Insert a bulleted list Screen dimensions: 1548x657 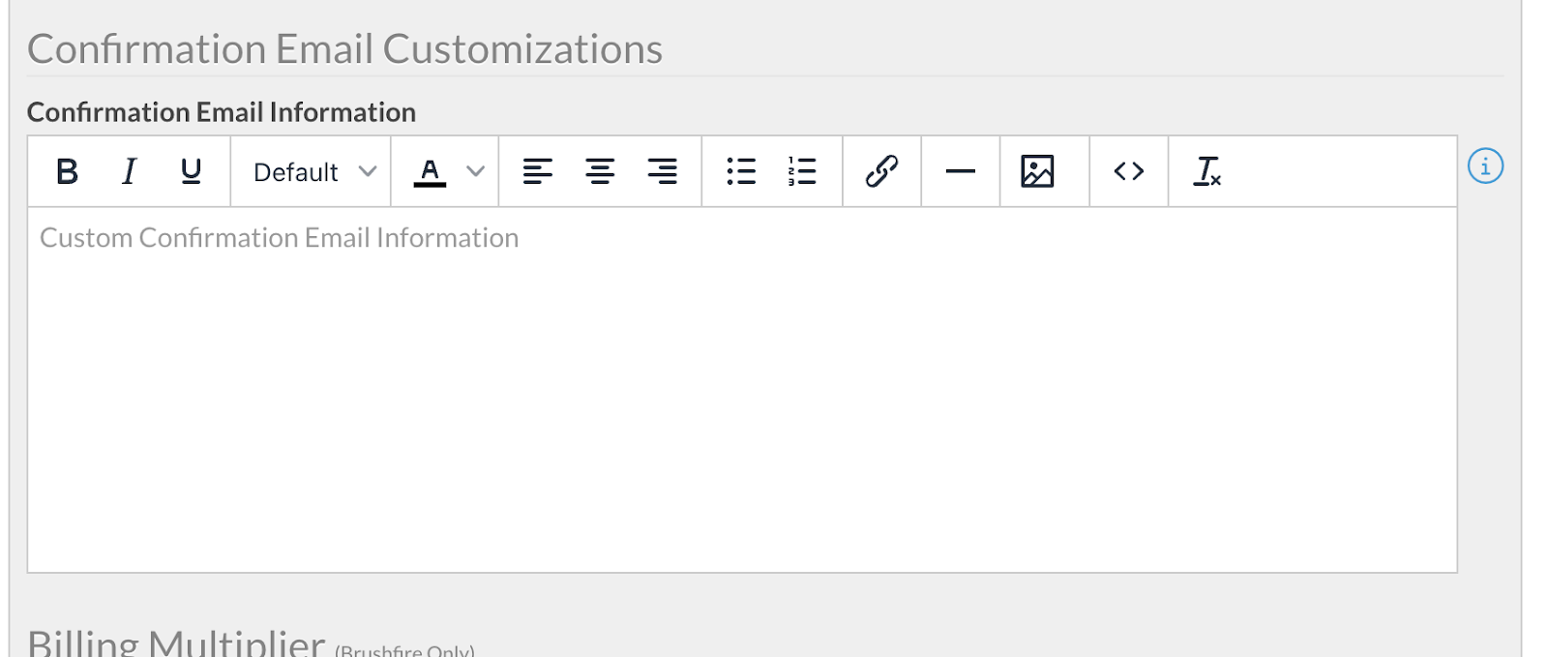pyautogui.click(x=741, y=171)
